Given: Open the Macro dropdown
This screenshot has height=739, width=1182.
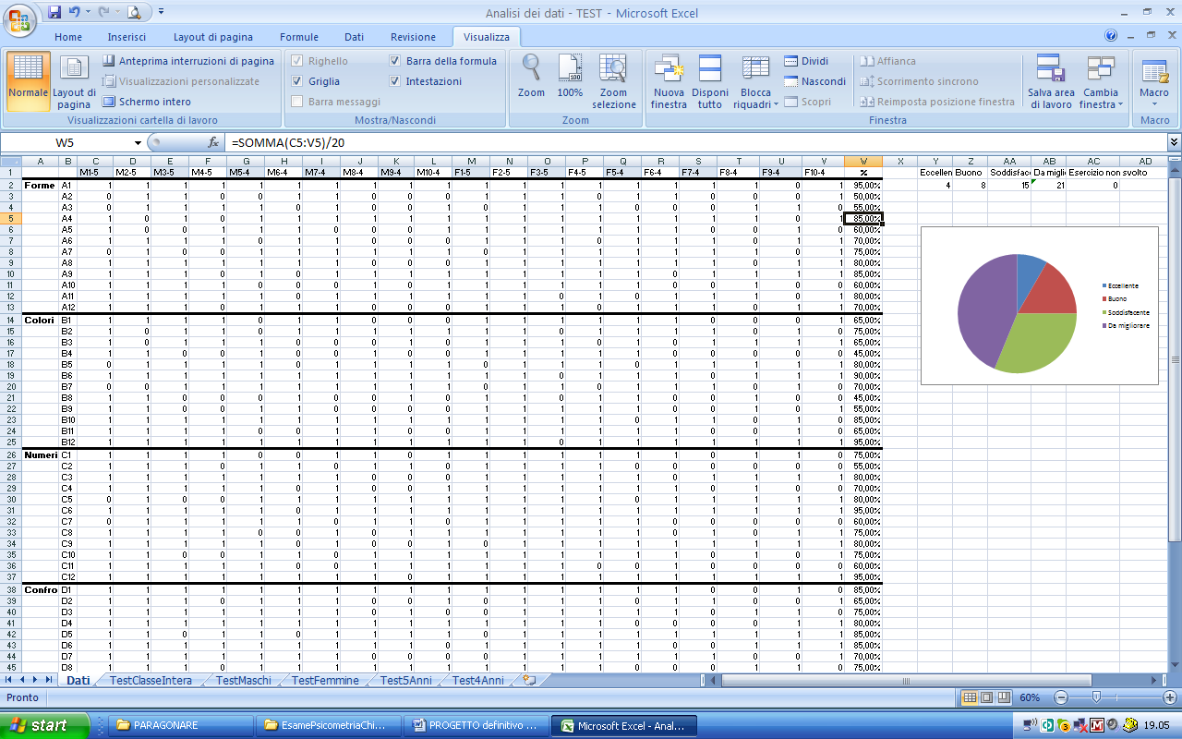Looking at the screenshot, I should click(1154, 81).
